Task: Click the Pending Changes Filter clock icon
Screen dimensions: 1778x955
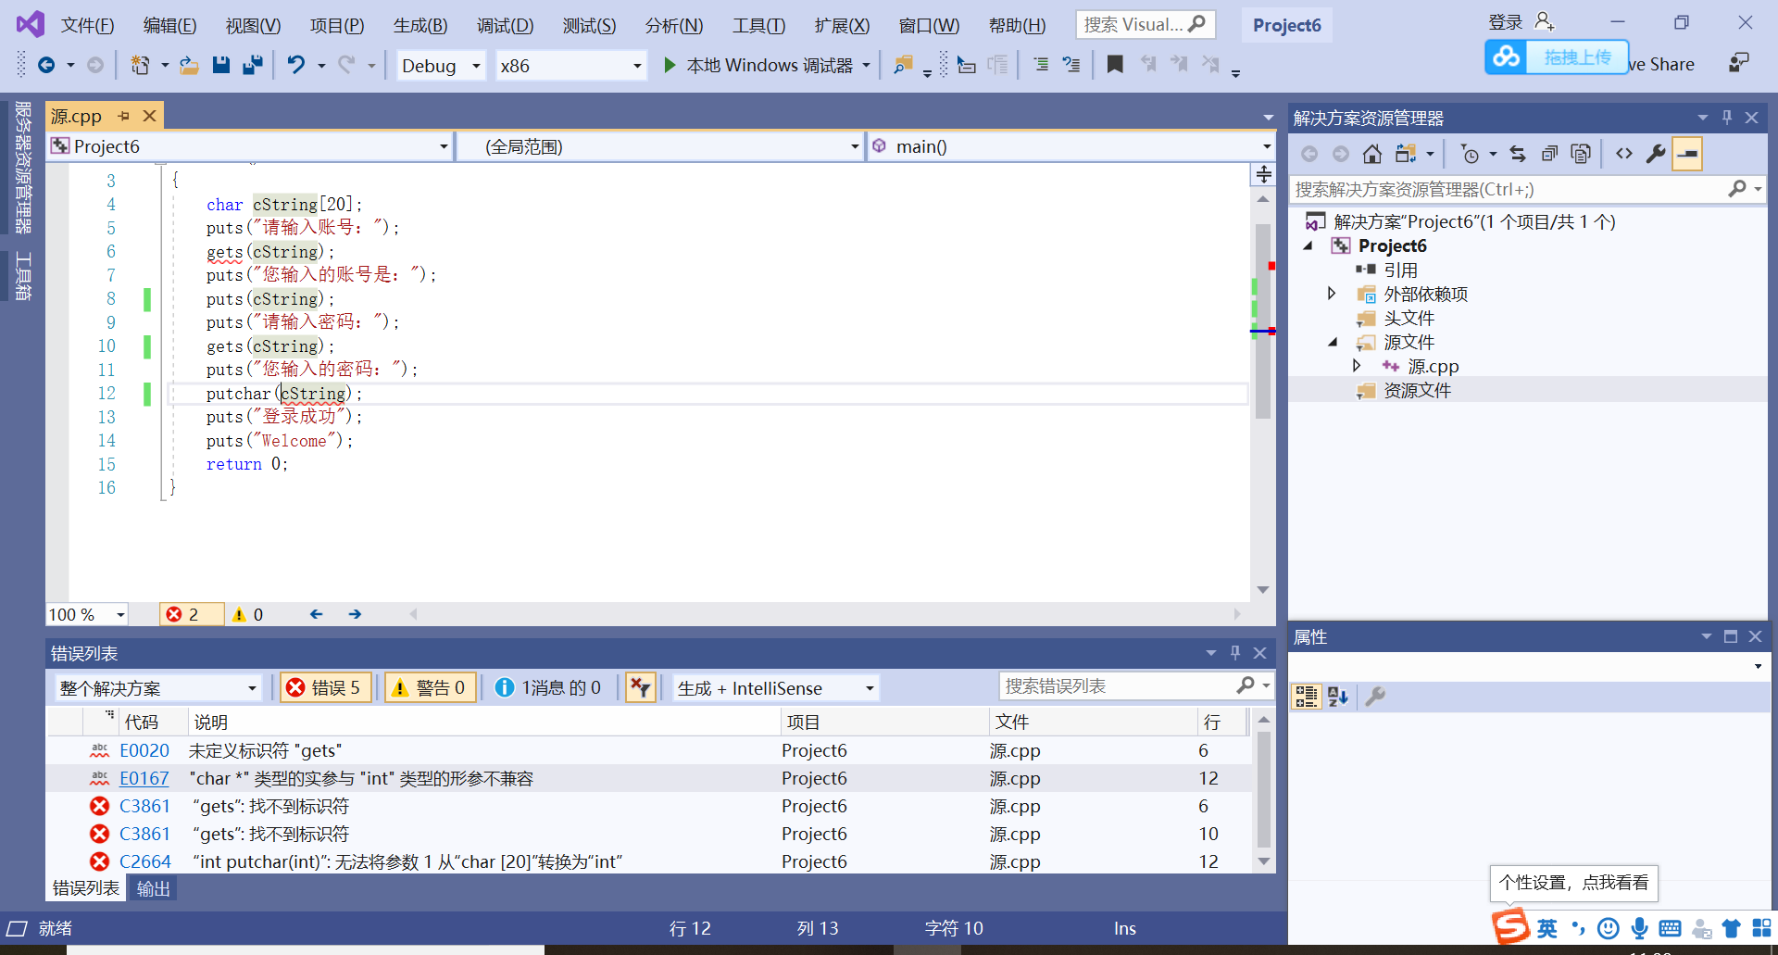Action: click(x=1470, y=154)
